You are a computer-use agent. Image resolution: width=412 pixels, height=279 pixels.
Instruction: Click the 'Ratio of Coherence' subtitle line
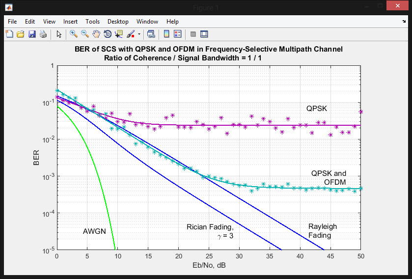click(183, 58)
